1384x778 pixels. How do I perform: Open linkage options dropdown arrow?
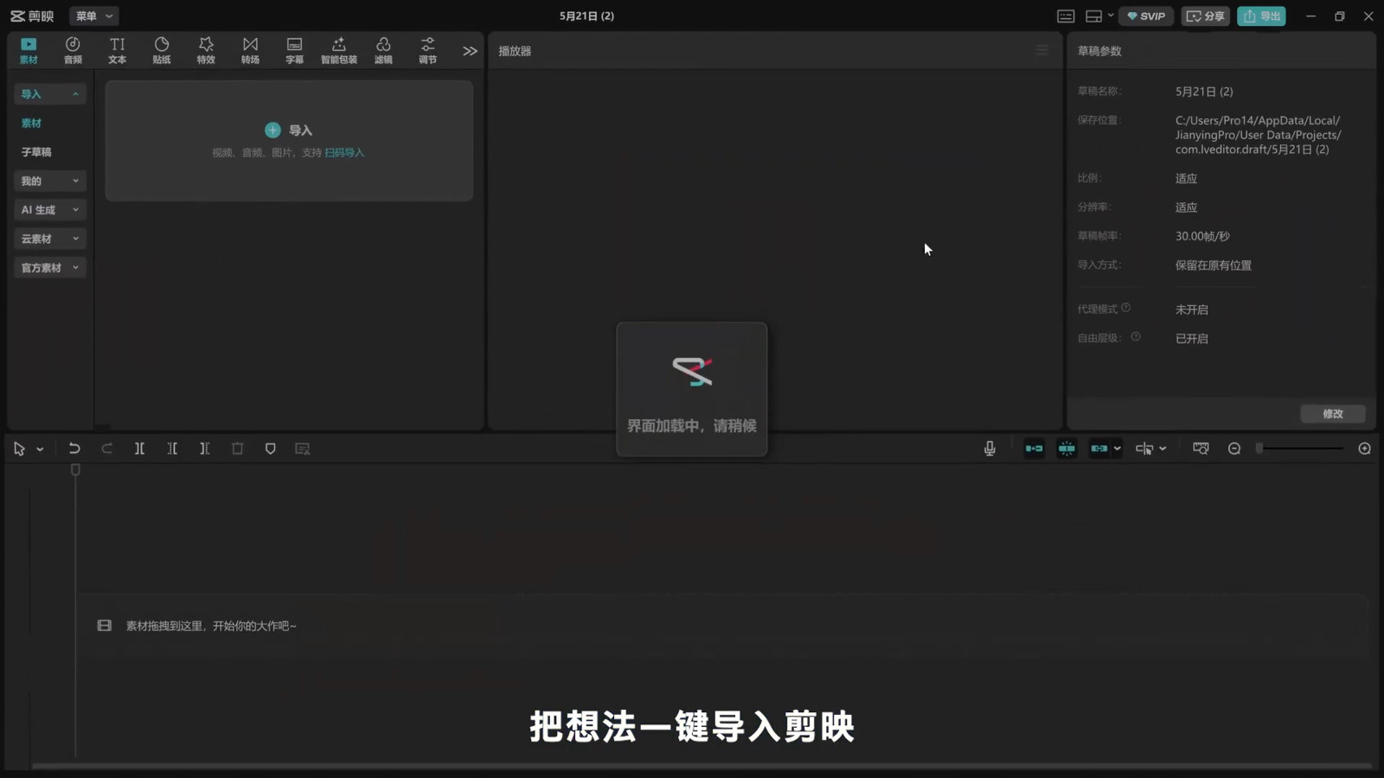(1118, 449)
